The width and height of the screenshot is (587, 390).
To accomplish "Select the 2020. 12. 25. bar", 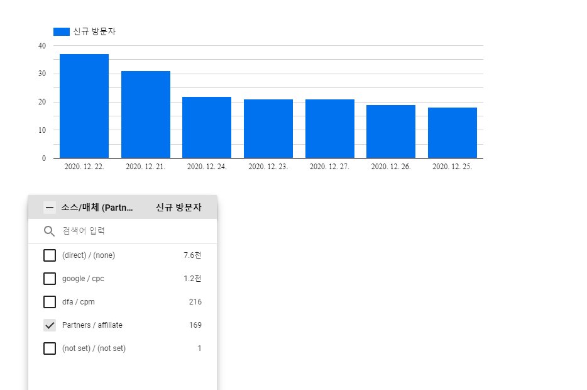I will click(x=453, y=133).
